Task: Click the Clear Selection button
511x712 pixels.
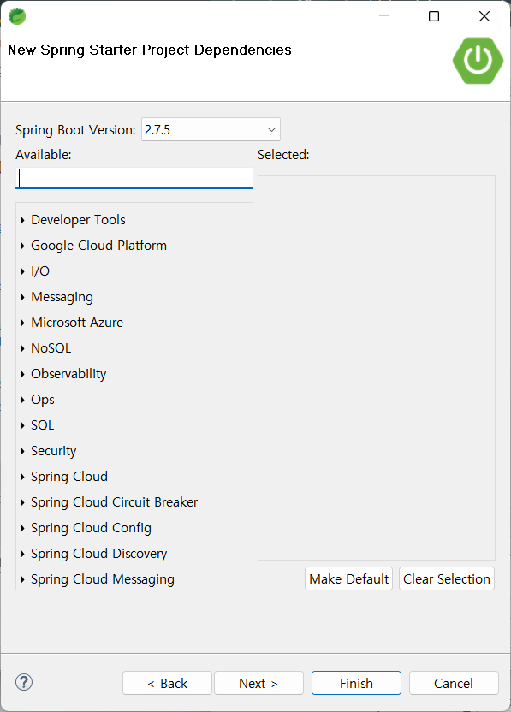Action: 447,579
